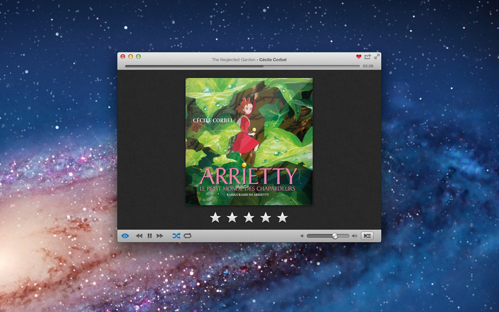This screenshot has height=312, width=499.
Task: Toggle repeat mode
Action: tap(187, 236)
